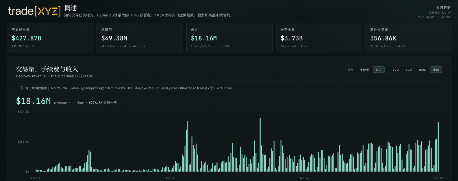Switch chart to 体积 view

click(351, 70)
